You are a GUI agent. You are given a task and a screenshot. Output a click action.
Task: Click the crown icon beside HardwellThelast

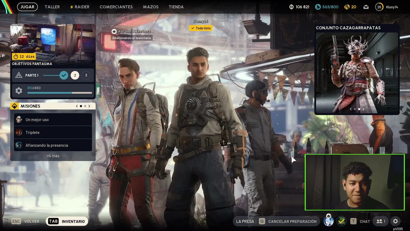[114, 31]
